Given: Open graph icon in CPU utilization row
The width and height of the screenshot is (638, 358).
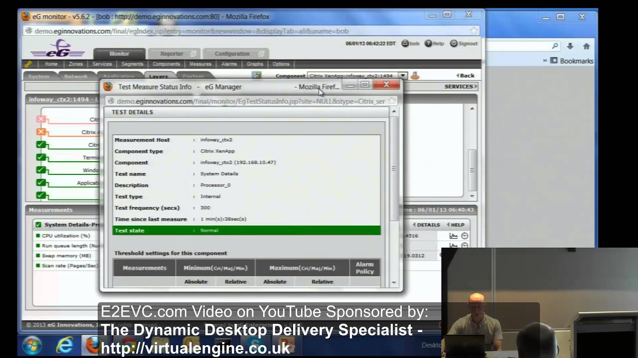Looking at the screenshot, I should 453,236.
